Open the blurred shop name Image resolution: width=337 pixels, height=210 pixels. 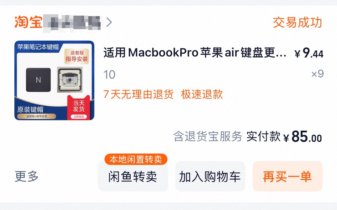coord(72,22)
